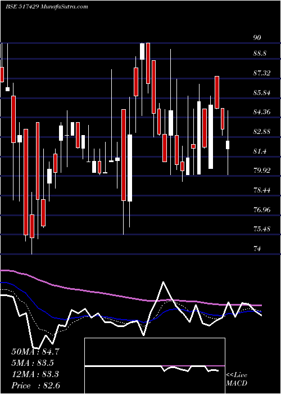This screenshot has height=394, width=281.
Task: Click the 87.32 price axis label
Action: click(262, 73)
